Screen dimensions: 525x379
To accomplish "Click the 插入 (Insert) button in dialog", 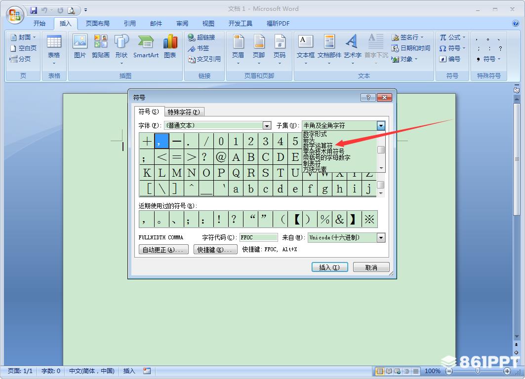I will (329, 267).
